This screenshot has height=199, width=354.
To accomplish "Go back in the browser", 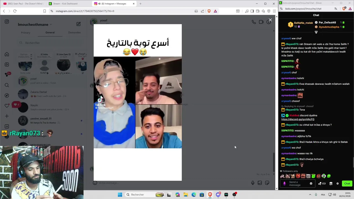I will click(4, 11).
